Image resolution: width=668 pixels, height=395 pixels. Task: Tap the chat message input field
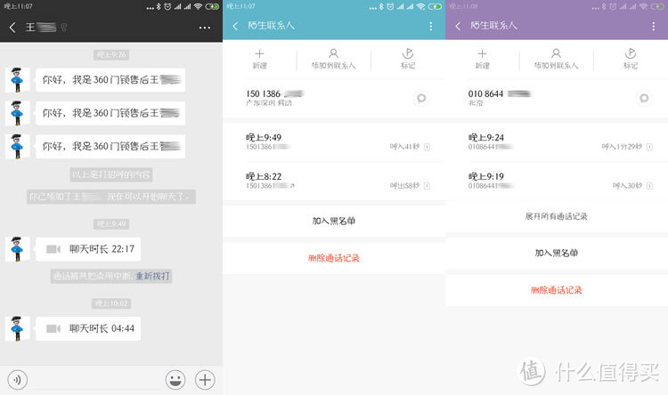pyautogui.click(x=97, y=380)
